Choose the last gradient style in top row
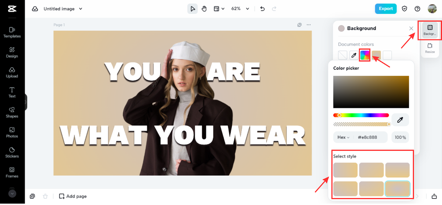Viewport: 442px width, 205px height. (x=397, y=170)
